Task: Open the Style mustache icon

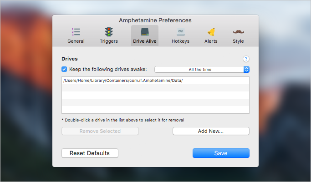Action: 239,32
